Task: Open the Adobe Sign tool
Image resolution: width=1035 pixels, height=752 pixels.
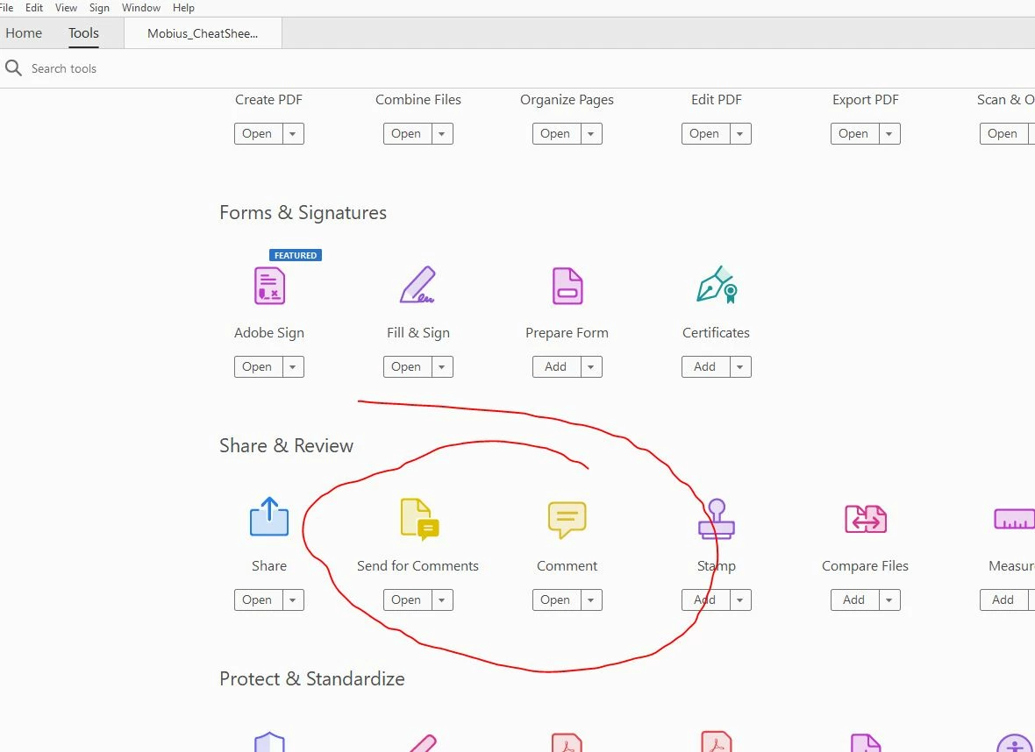Action: (x=257, y=366)
